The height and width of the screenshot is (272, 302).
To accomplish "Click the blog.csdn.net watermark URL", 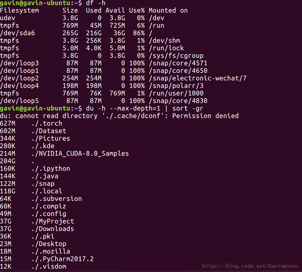I will 250,266.
